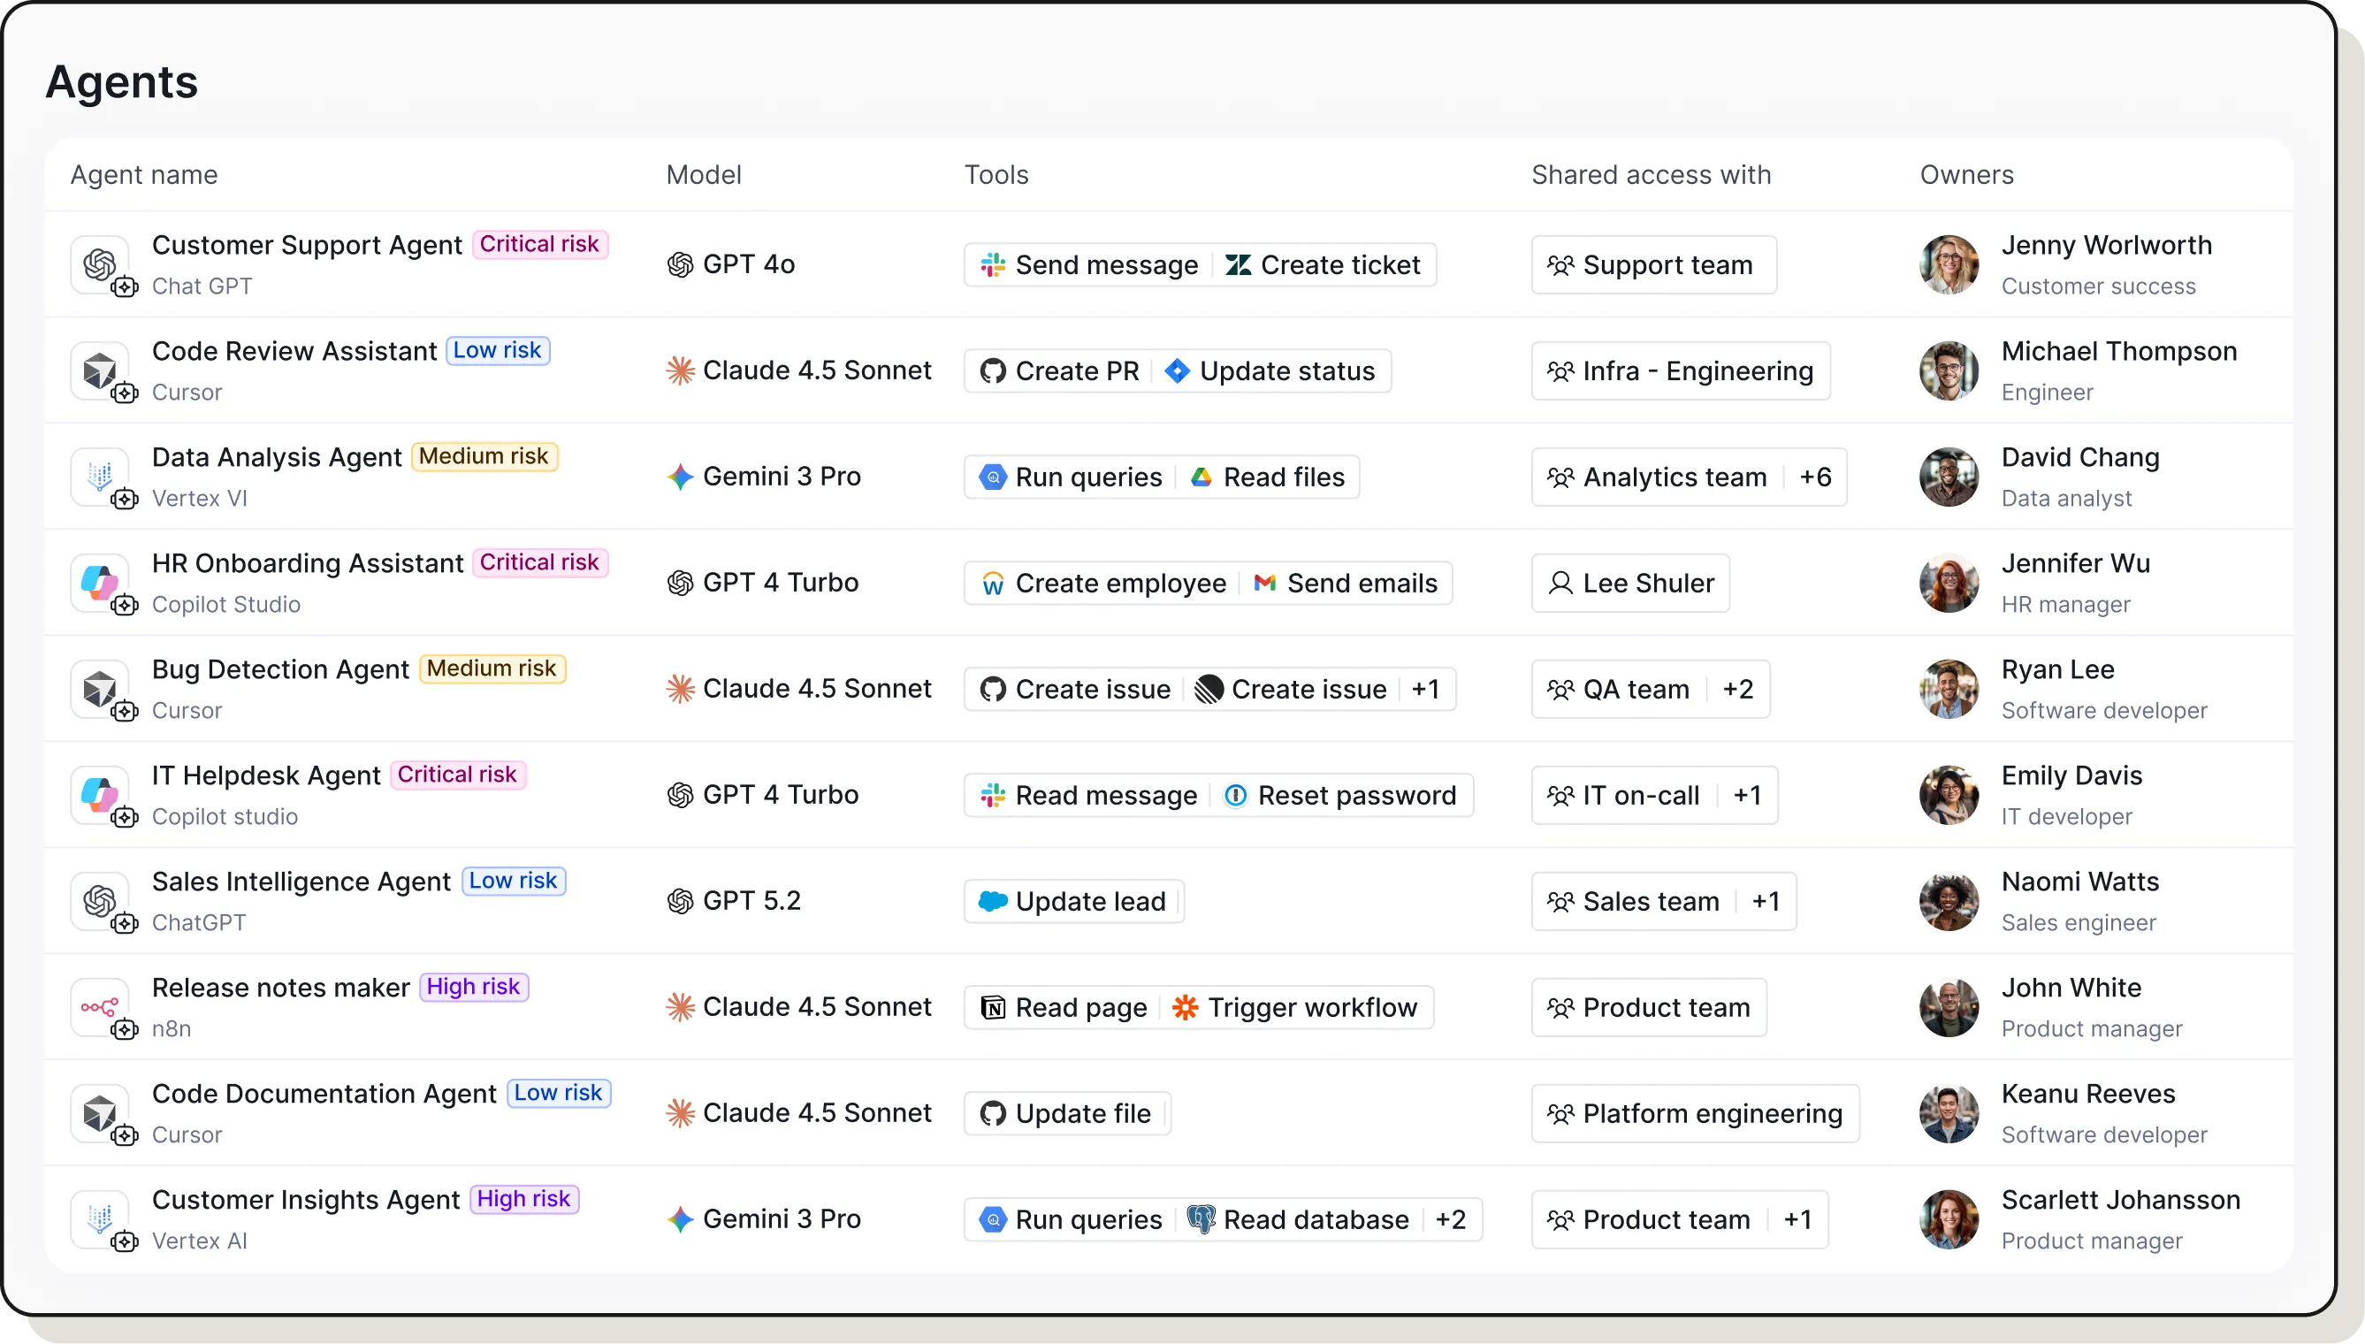Click the Zendesk Create ticket tool

(1324, 265)
